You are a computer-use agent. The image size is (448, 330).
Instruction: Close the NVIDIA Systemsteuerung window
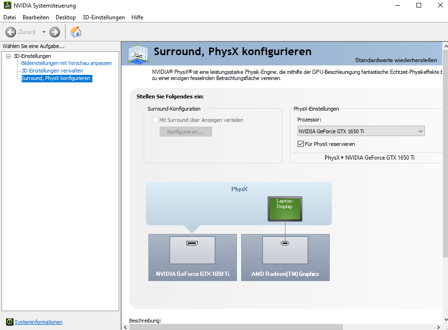coord(440,5)
